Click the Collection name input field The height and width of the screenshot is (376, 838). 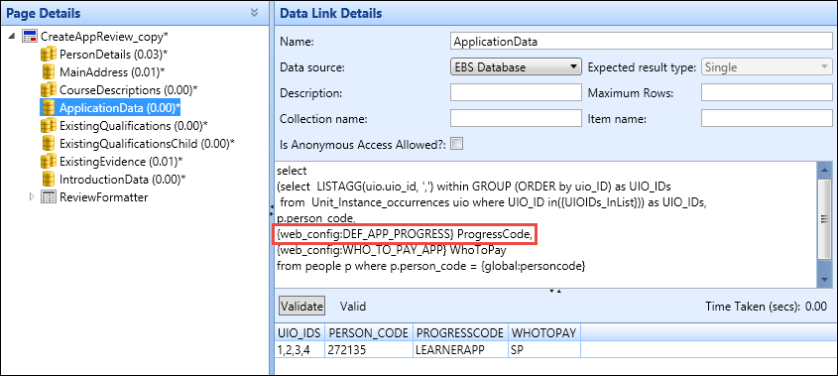[516, 118]
